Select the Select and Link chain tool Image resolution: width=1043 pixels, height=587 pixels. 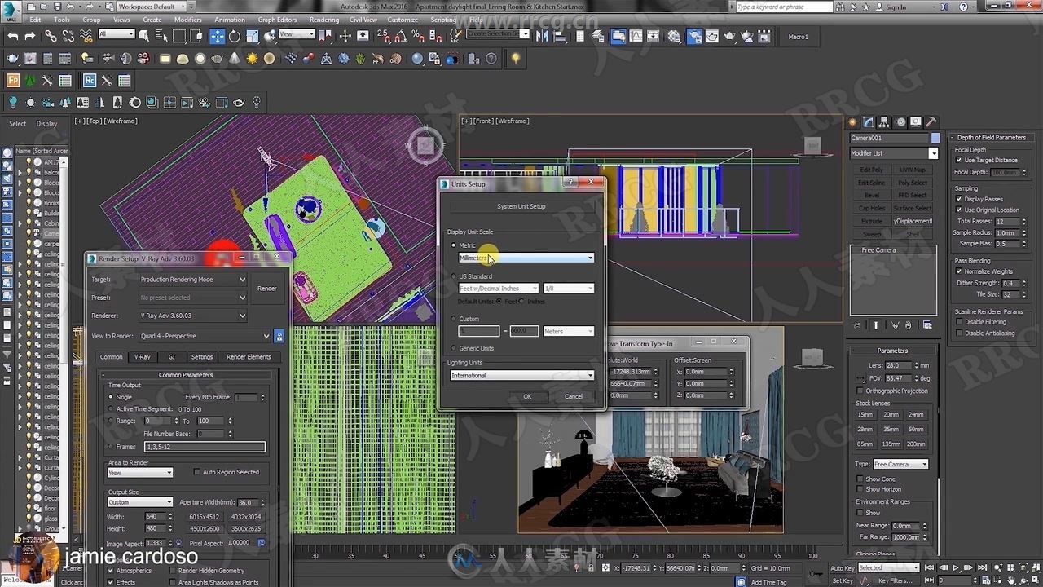click(51, 36)
